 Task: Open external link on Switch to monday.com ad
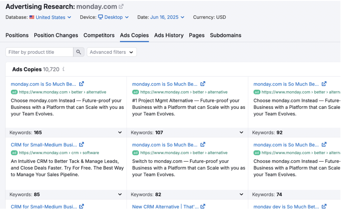203,145
